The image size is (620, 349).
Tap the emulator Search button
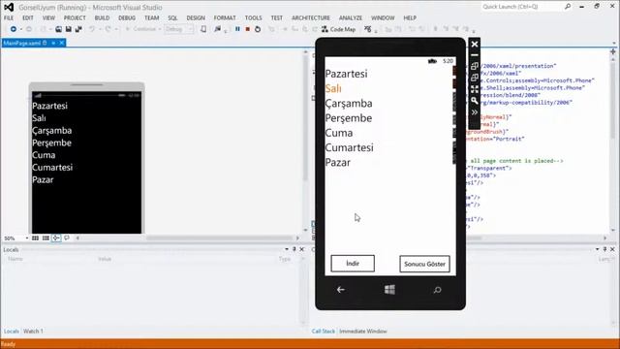pyautogui.click(x=437, y=290)
